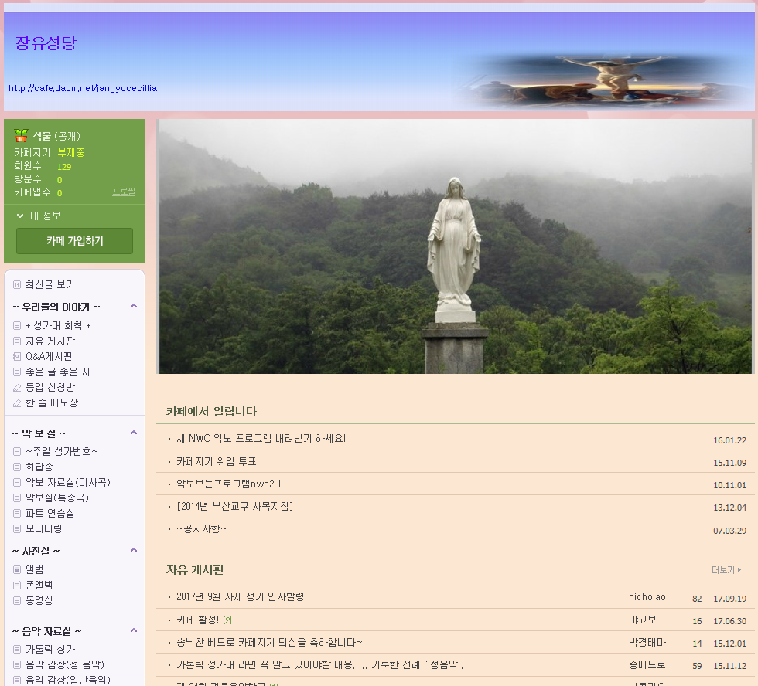This screenshot has height=686, width=758.
Task: Open notice 악보보는프로그램nwc2.1
Action: point(229,484)
